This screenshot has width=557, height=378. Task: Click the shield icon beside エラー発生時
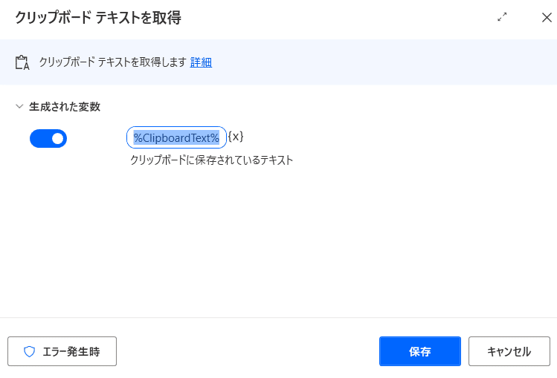(x=30, y=351)
